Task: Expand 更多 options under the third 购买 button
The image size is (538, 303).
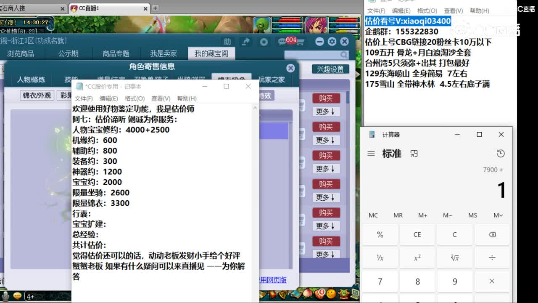Action: (x=326, y=169)
